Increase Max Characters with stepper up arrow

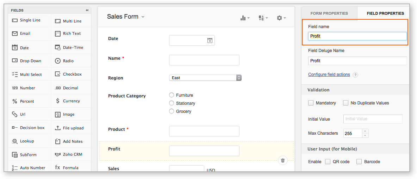click(x=366, y=131)
